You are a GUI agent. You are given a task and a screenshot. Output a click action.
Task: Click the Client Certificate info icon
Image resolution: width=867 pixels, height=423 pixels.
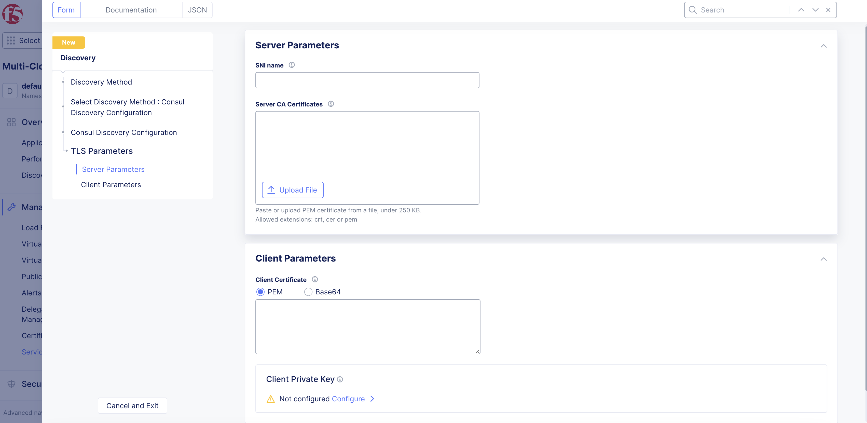[315, 279]
